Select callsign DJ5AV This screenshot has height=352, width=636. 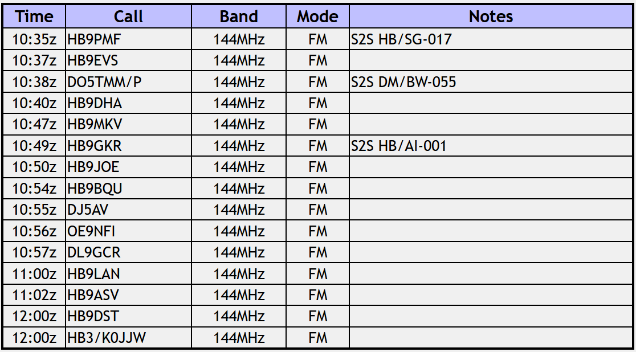coord(88,210)
